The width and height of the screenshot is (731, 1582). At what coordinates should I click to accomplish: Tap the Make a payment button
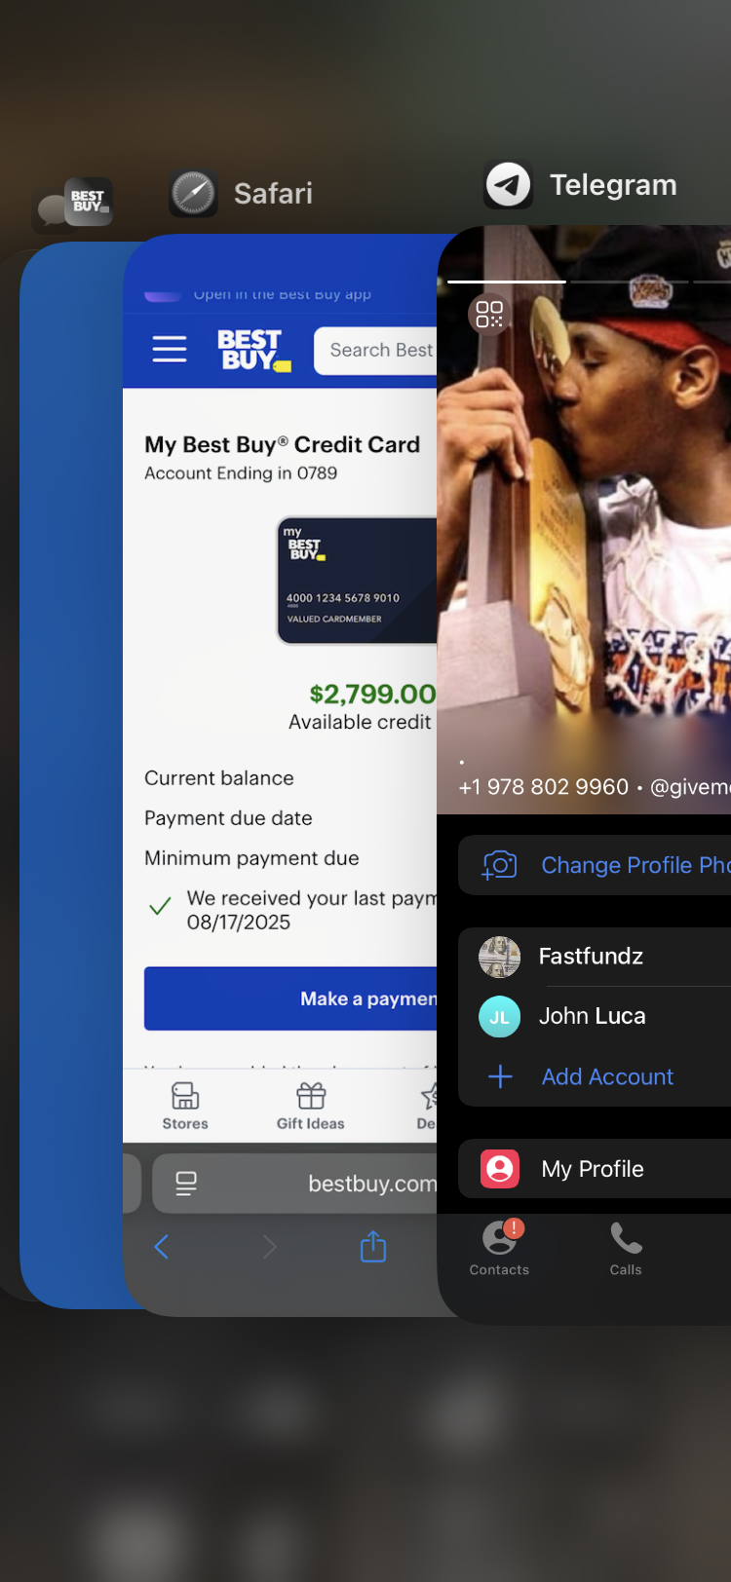(290, 998)
